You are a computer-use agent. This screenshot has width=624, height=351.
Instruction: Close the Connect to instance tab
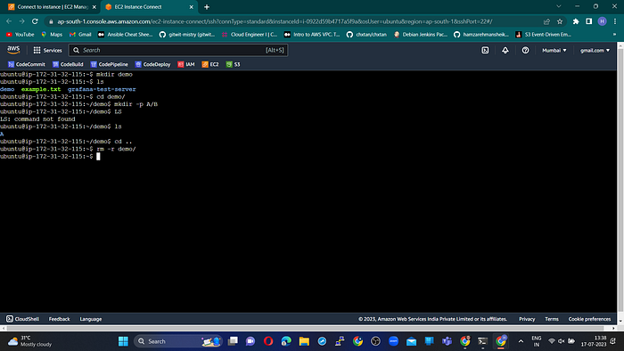(x=94, y=7)
